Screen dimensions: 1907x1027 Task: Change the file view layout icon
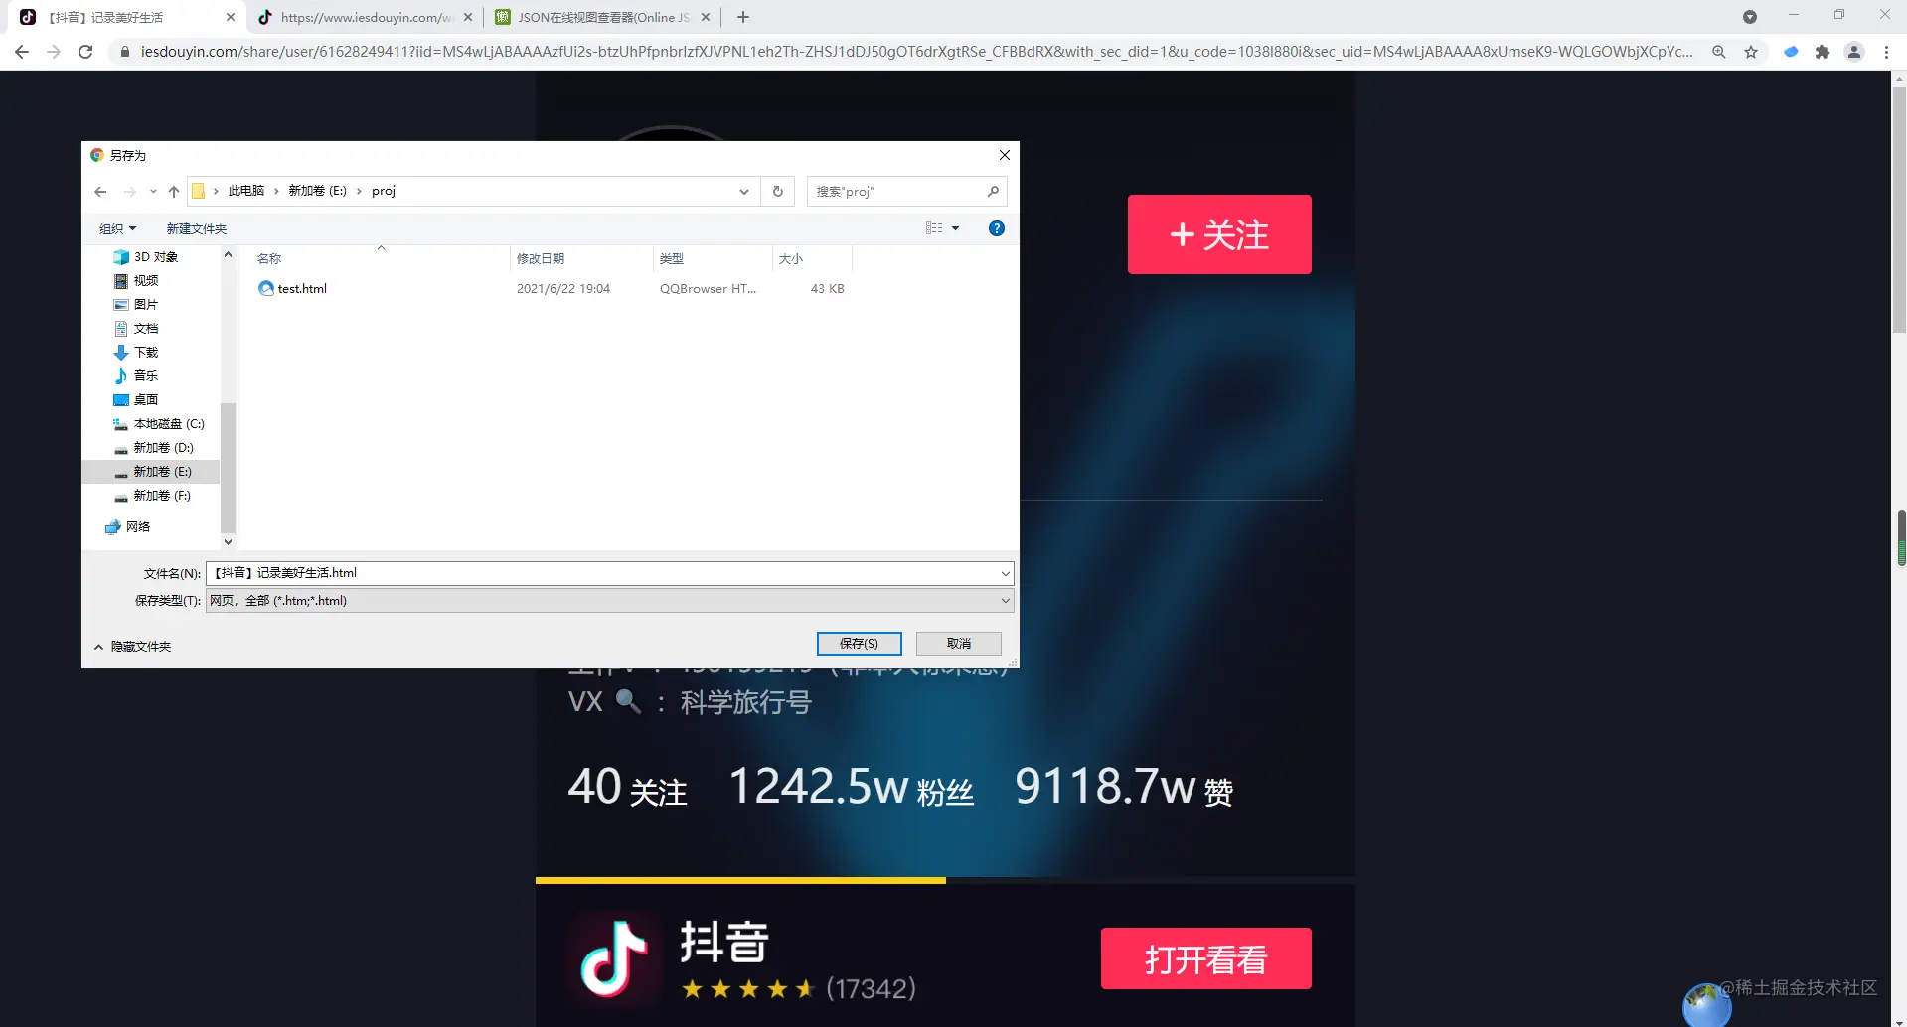point(934,228)
